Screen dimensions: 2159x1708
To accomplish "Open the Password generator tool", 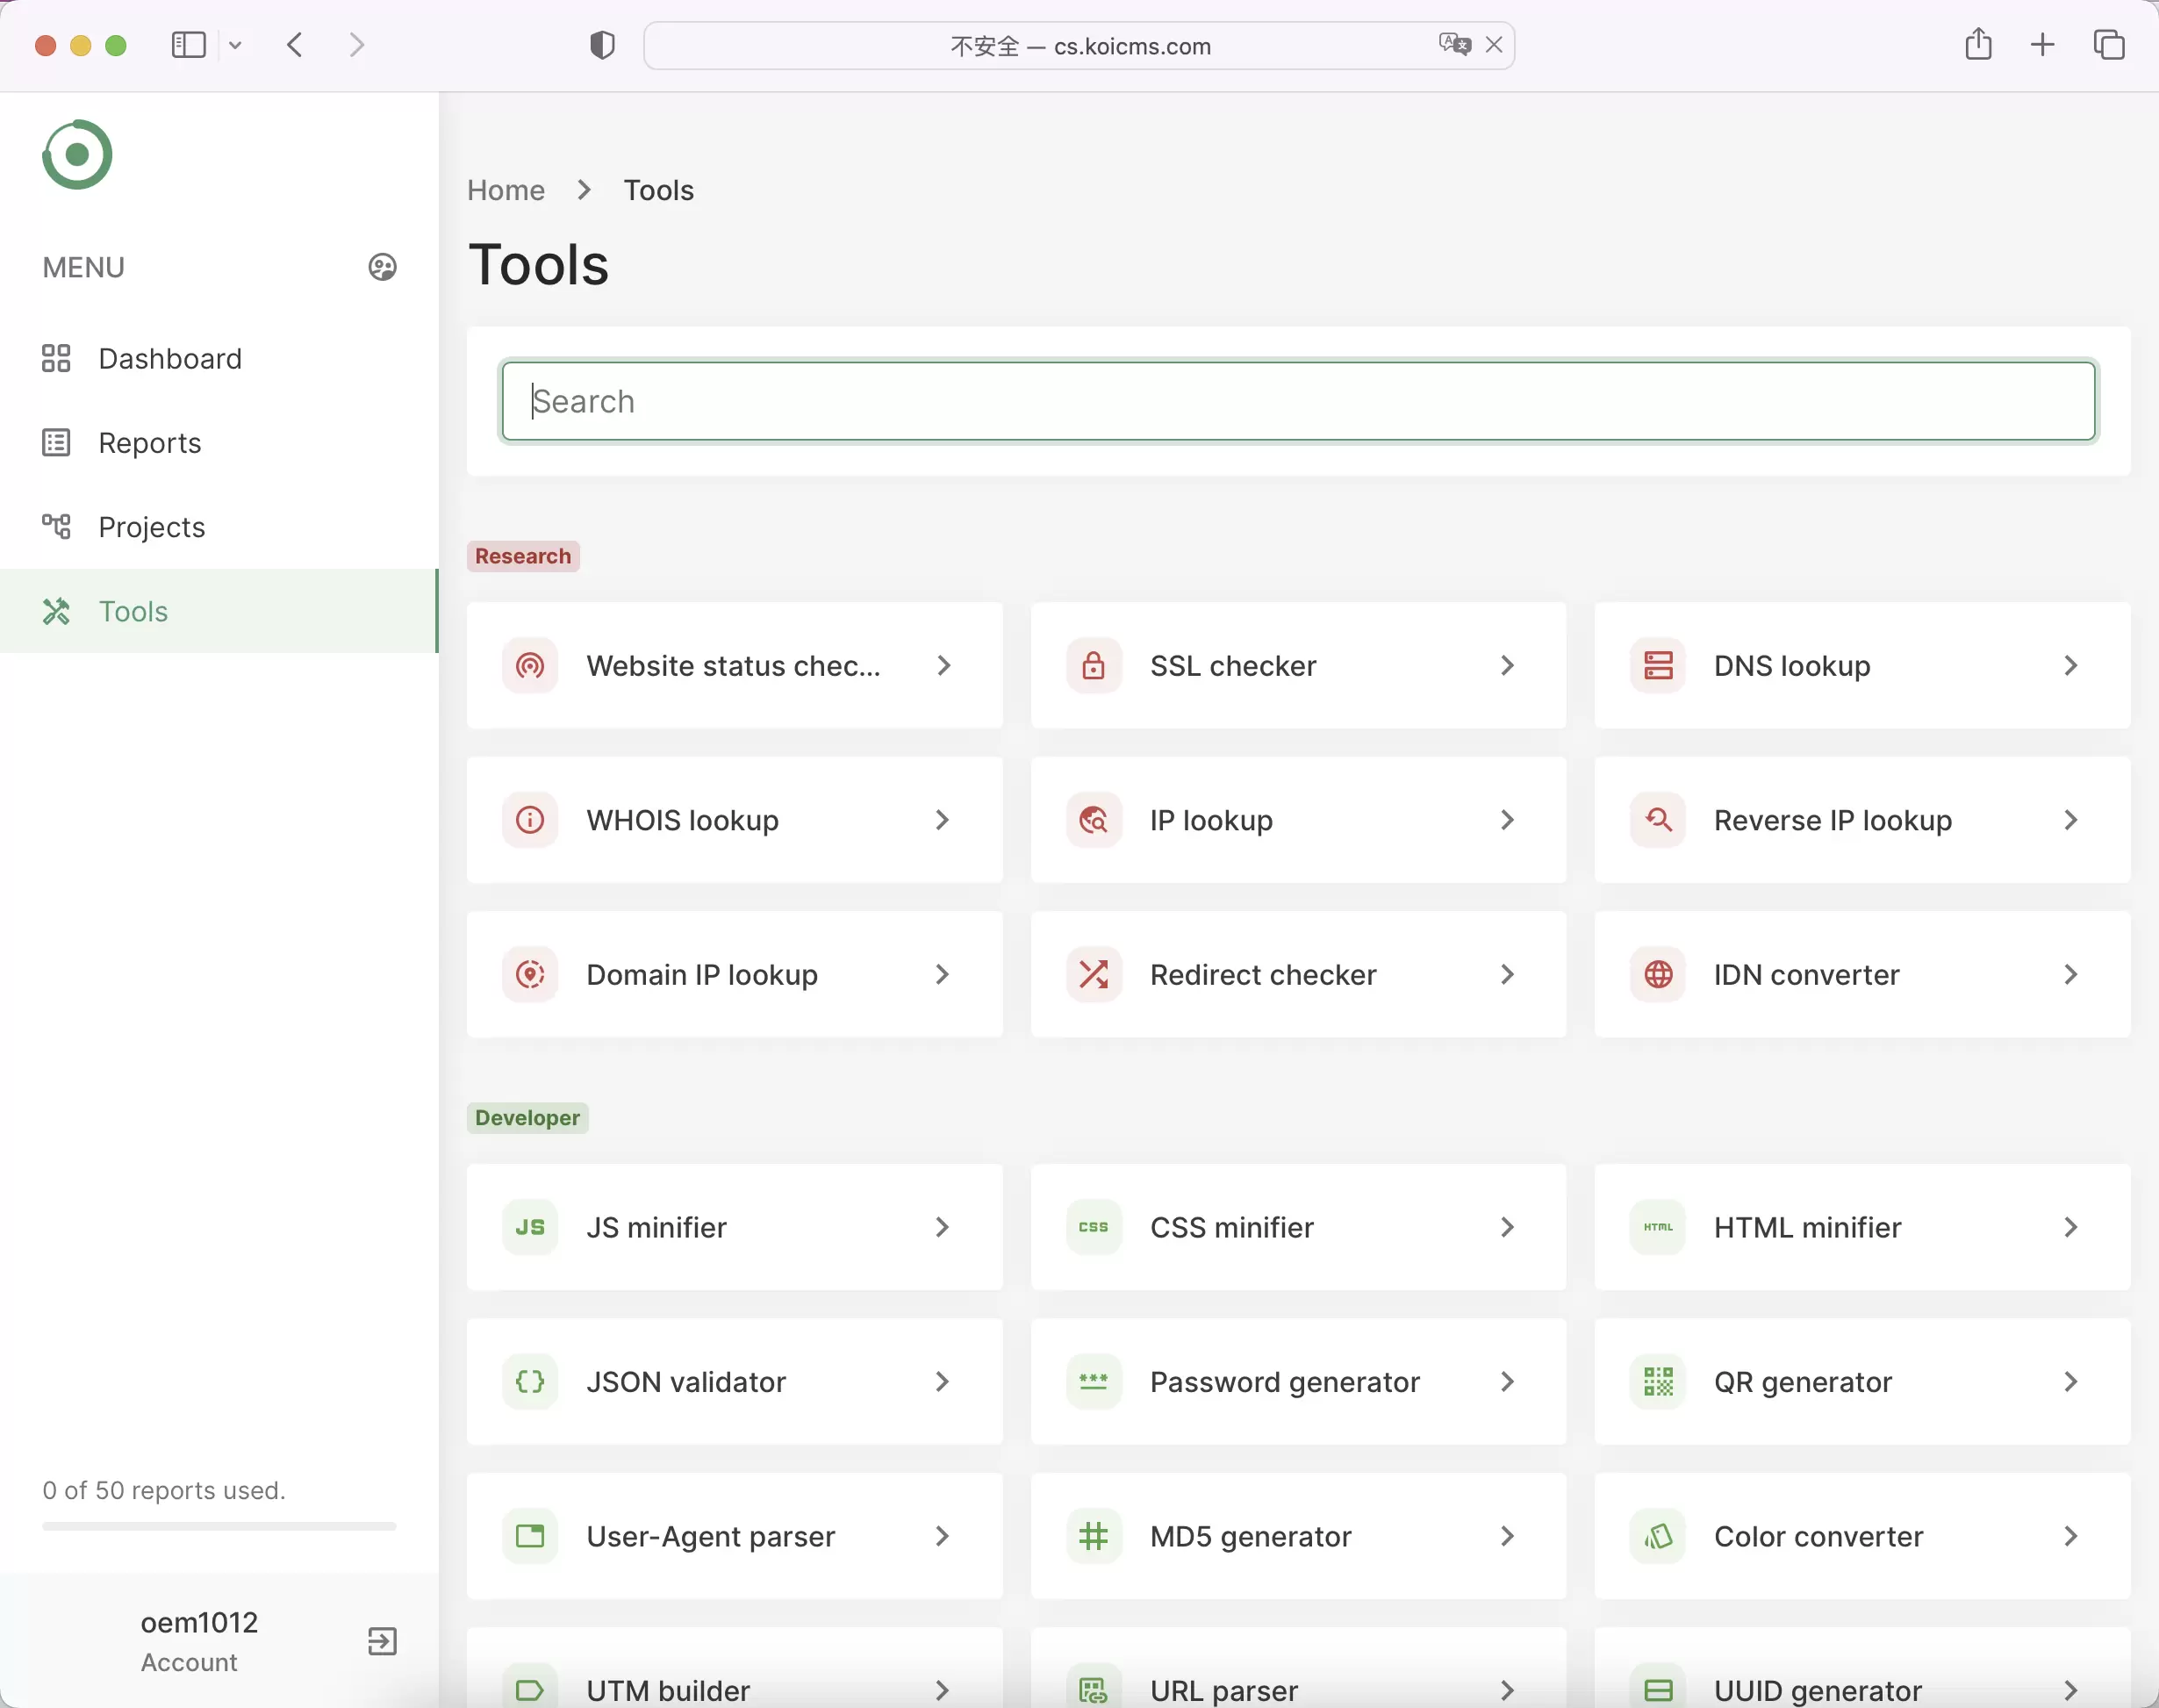I will coord(1298,1381).
